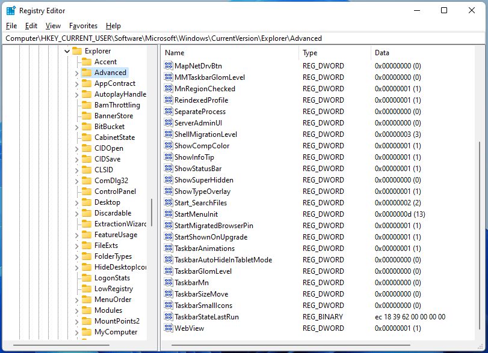Select the StartShownOnUpgrade value
This screenshot has height=353, width=488.
point(211,237)
